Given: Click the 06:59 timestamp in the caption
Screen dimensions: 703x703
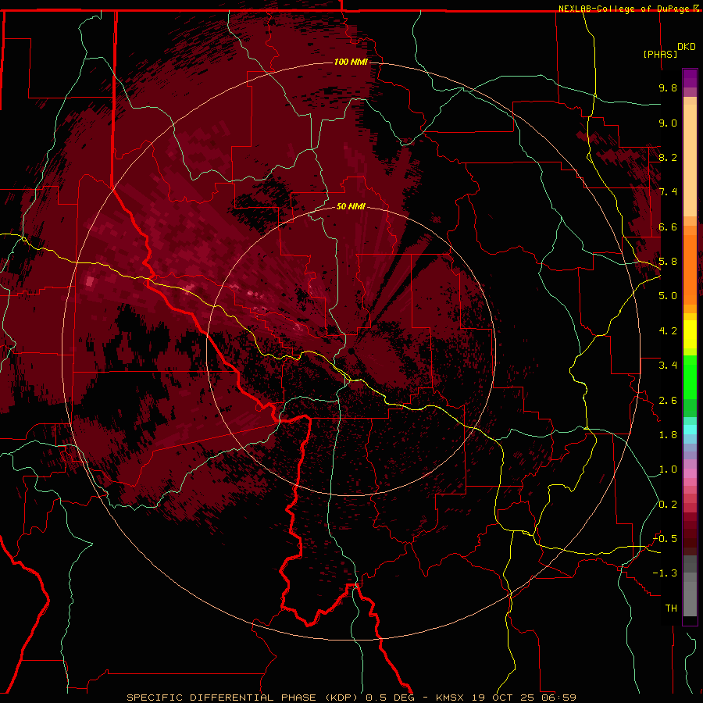Looking at the screenshot, I should [x=558, y=698].
